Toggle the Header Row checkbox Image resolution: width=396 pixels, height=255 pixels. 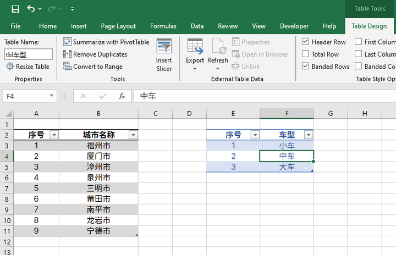305,41
